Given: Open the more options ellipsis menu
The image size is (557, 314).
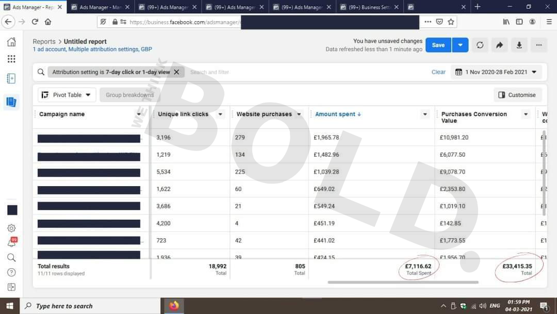Looking at the screenshot, I should (x=538, y=45).
